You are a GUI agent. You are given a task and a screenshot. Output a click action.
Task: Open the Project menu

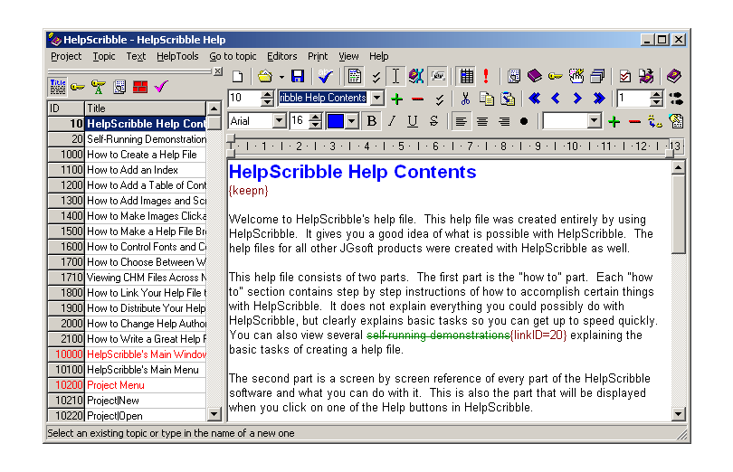pyautogui.click(x=66, y=57)
